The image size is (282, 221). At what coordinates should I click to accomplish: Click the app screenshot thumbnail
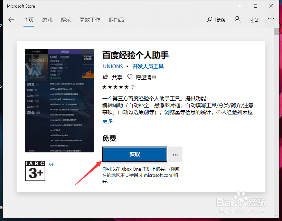(59, 100)
